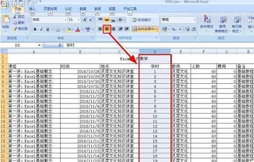The image size is (254, 162).
Task: Expand the Name Box dropdown arrow
Action: (39, 45)
